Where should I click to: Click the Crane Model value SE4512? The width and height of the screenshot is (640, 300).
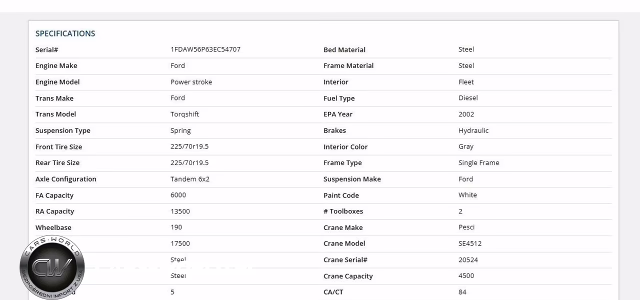coord(470,243)
